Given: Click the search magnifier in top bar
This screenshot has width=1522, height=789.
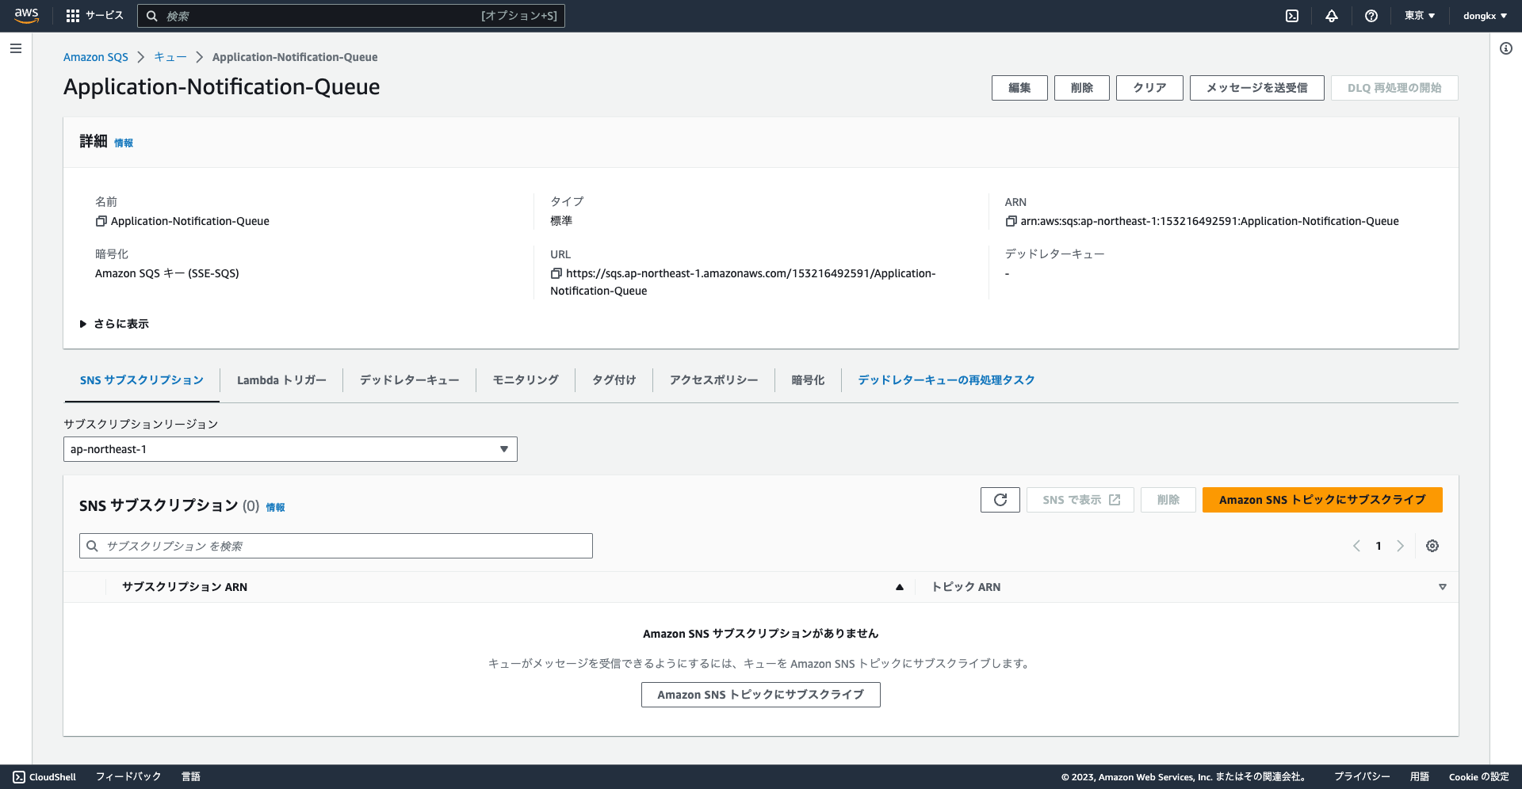Looking at the screenshot, I should 152,16.
